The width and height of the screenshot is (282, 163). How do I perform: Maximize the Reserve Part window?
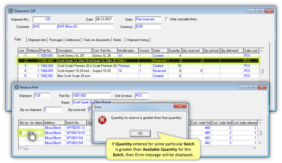click(x=253, y=87)
